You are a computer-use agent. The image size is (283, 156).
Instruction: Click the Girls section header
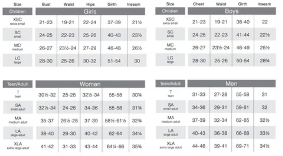90,12
